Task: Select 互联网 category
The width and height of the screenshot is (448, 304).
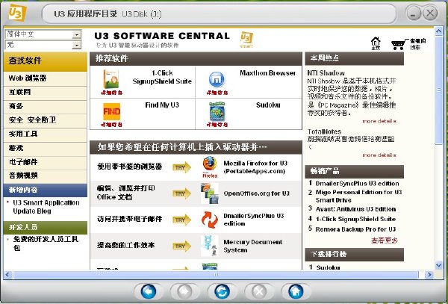Action: pyautogui.click(x=45, y=93)
